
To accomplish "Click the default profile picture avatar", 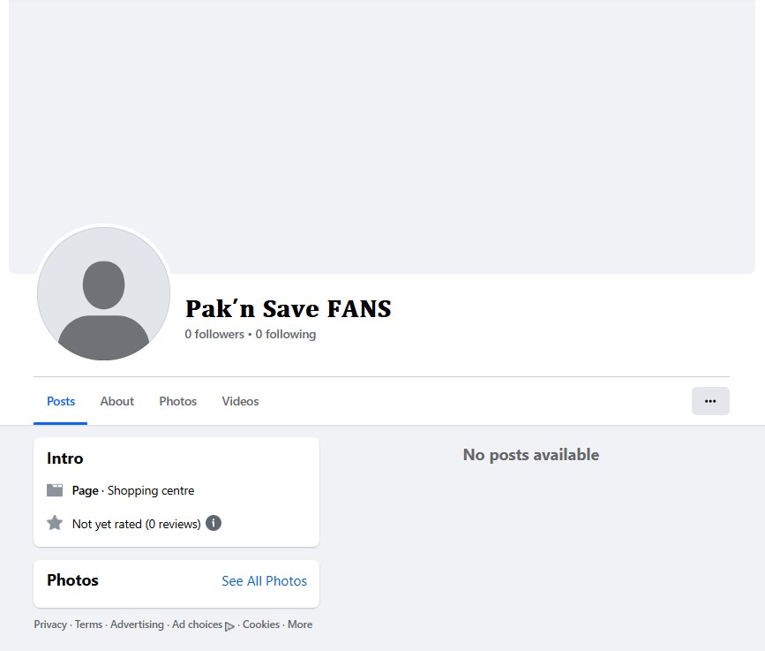I will 103,294.
